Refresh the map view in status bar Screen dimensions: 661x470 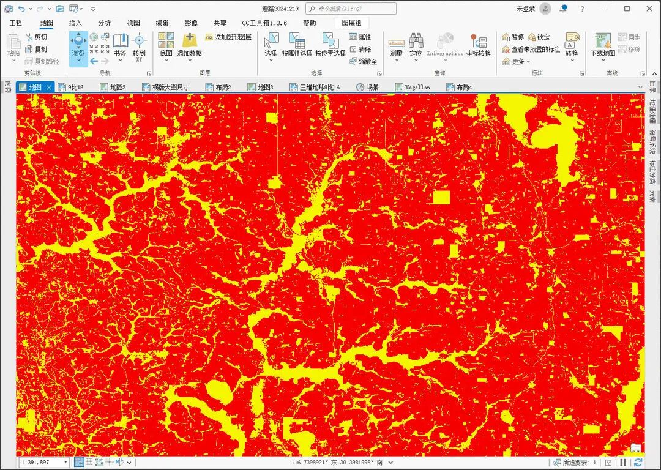[x=638, y=463]
